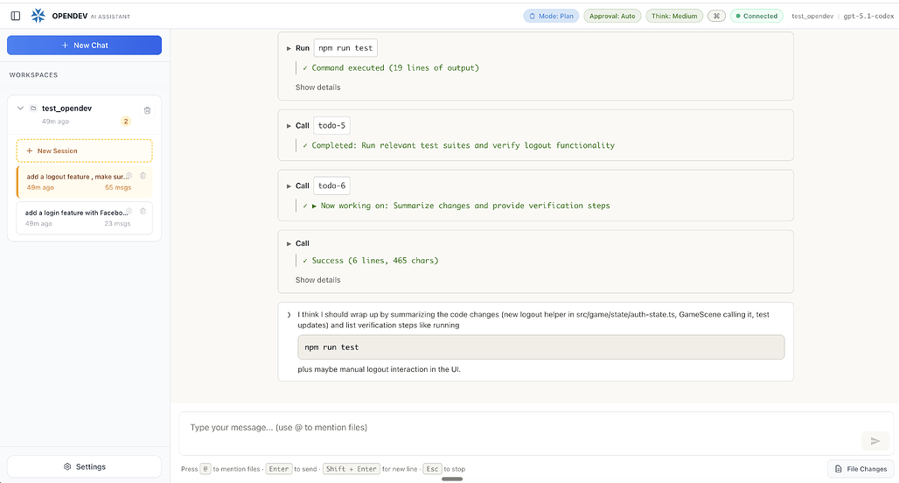Open settings icon on the logout session
Screen dimensions: 899x483
129,176
